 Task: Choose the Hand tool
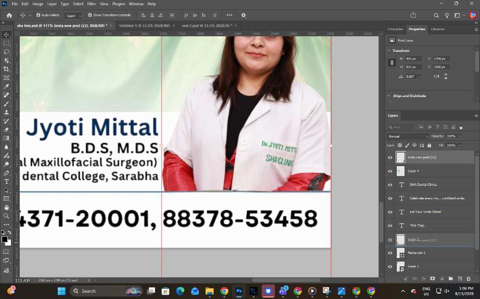[6, 208]
